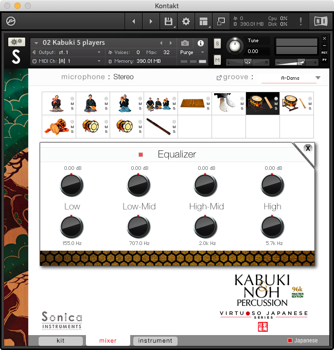
Task: Click the High-Mid gain knob
Action: [205, 185]
